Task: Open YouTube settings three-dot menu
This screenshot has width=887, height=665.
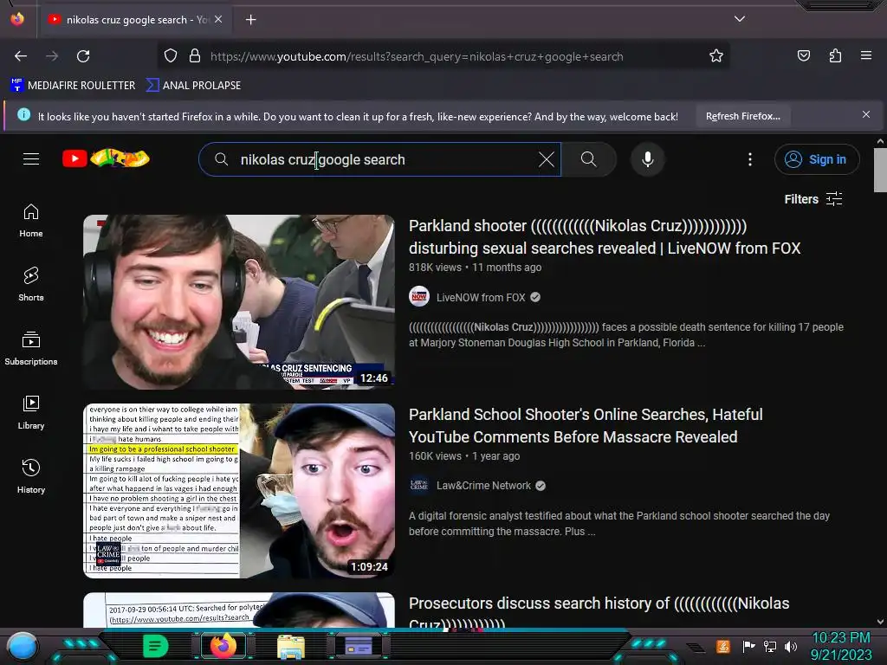Action: coord(750,159)
